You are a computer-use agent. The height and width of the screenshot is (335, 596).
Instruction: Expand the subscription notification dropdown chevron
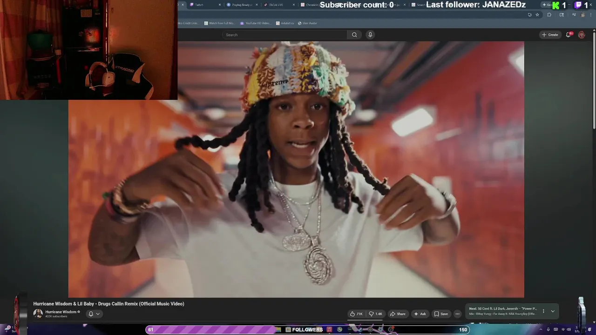98,314
